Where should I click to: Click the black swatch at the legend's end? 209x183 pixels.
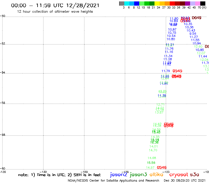[x=203, y=4]
